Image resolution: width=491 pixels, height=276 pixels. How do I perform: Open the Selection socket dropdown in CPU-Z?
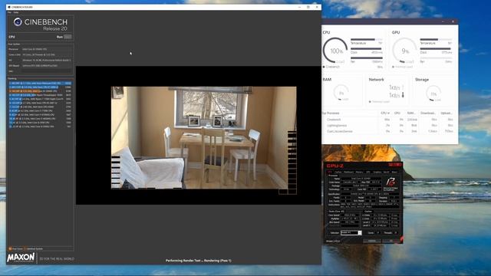click(351, 233)
